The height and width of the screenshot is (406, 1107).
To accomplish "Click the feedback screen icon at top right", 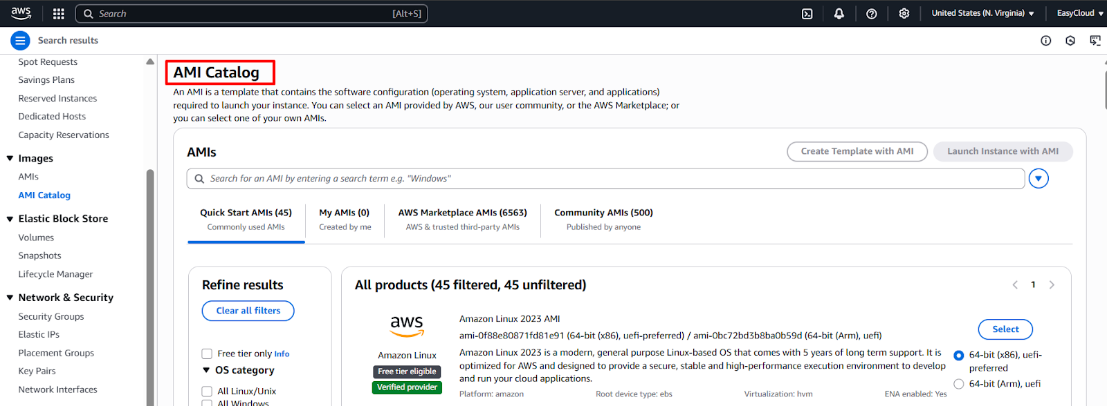I will pyautogui.click(x=1095, y=41).
